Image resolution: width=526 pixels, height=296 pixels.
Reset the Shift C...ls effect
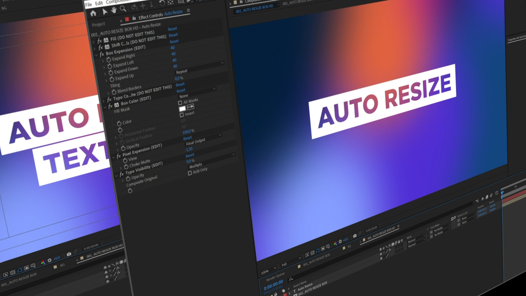pyautogui.click(x=173, y=35)
